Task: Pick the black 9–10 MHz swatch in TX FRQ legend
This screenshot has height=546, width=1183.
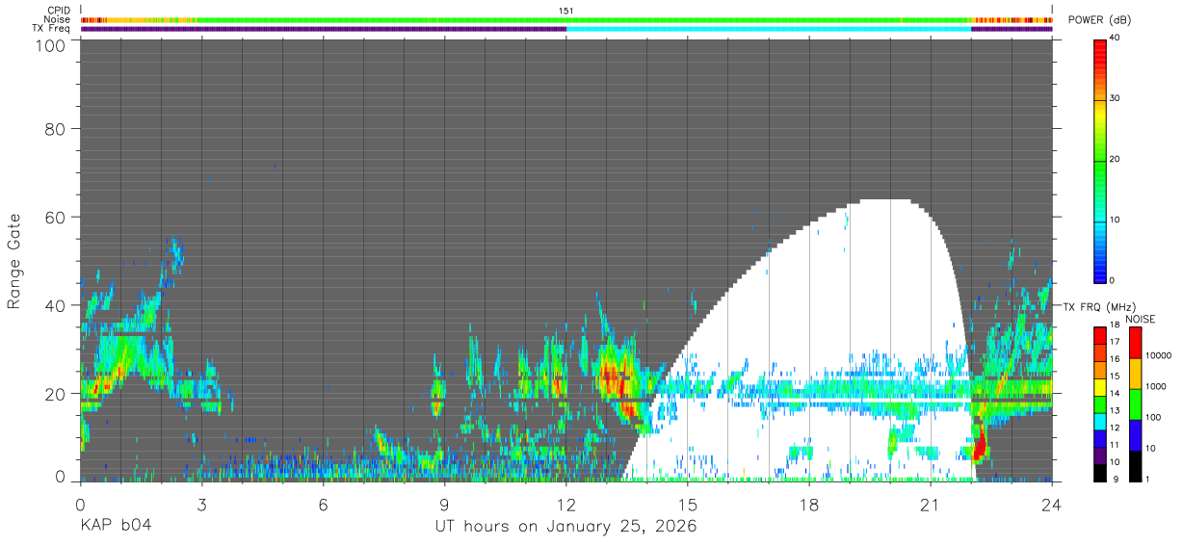Action: point(1101,473)
